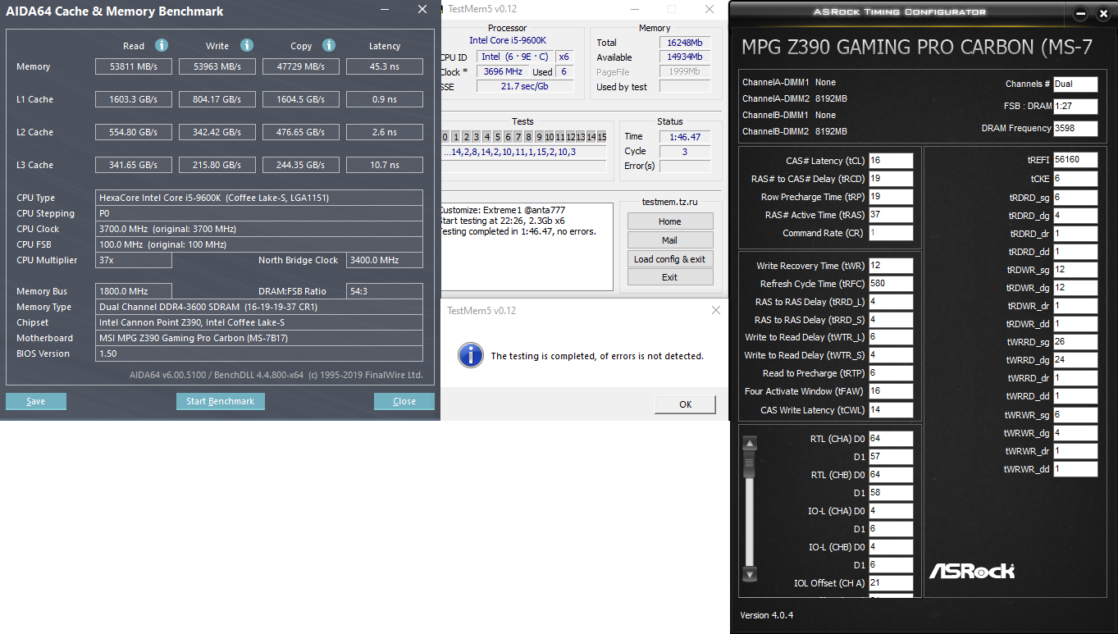Select the tRDRD_dg value field
The image size is (1118, 634).
click(x=1075, y=216)
